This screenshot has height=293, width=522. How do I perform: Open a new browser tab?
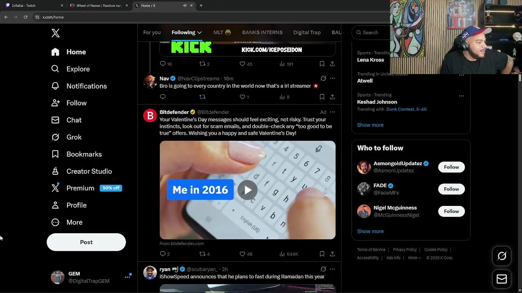click(x=201, y=6)
